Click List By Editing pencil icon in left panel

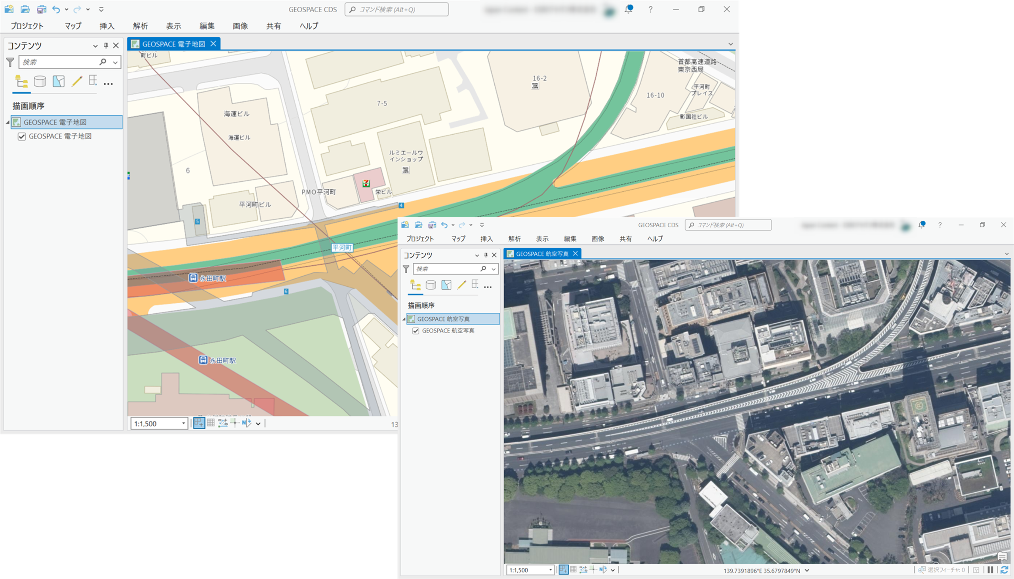77,82
